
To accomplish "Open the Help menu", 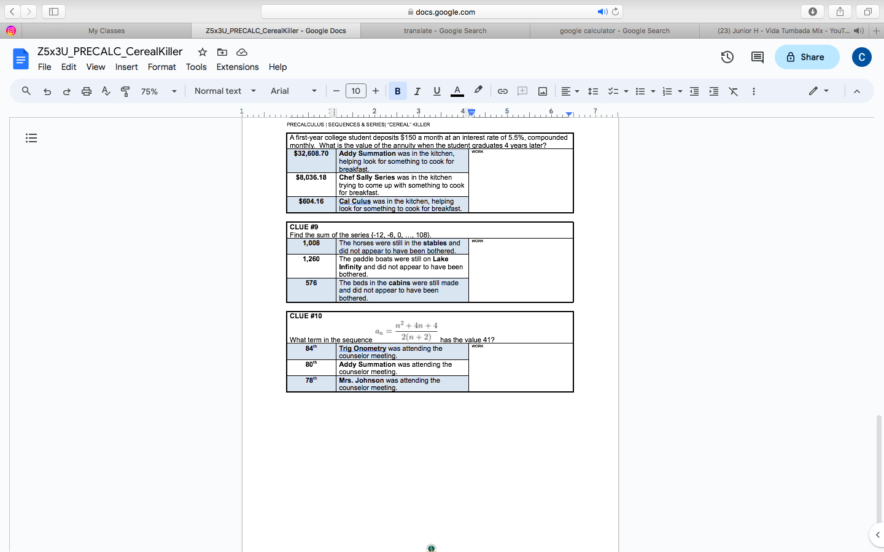I will coord(277,67).
